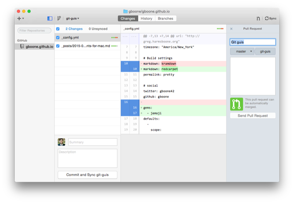Close the Pull Request panel
Image resolution: width=294 pixels, height=203 pixels.
231,29
